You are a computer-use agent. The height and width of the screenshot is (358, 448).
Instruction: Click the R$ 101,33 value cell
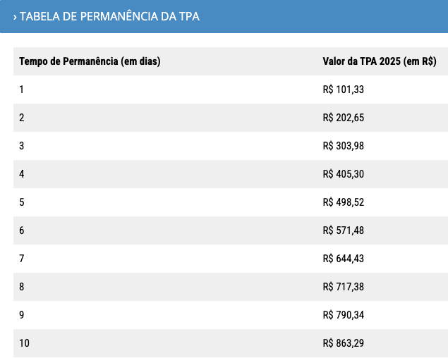(343, 89)
